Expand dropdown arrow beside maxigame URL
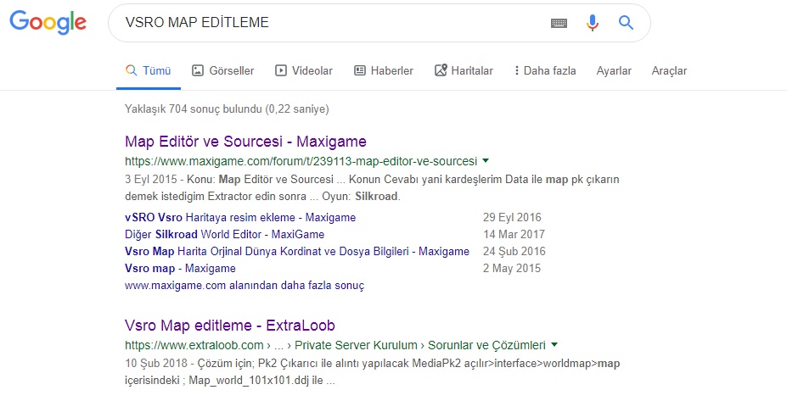The height and width of the screenshot is (401, 787). [x=486, y=161]
